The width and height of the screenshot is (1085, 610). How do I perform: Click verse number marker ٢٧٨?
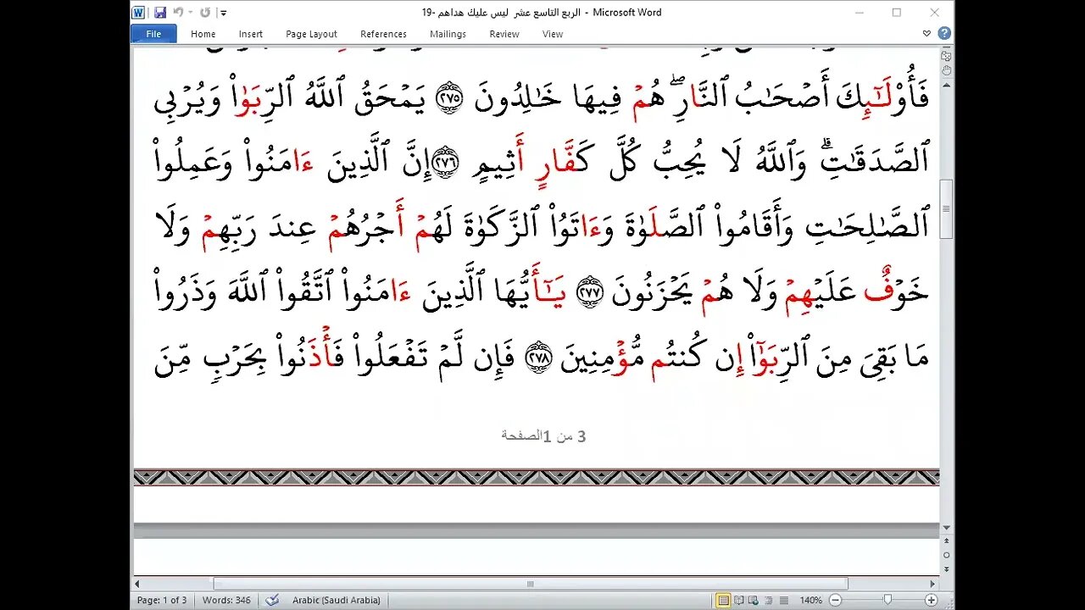click(x=540, y=358)
